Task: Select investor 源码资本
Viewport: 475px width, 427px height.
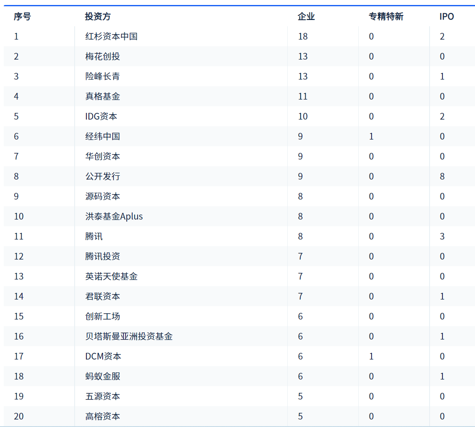Action: 103,196
